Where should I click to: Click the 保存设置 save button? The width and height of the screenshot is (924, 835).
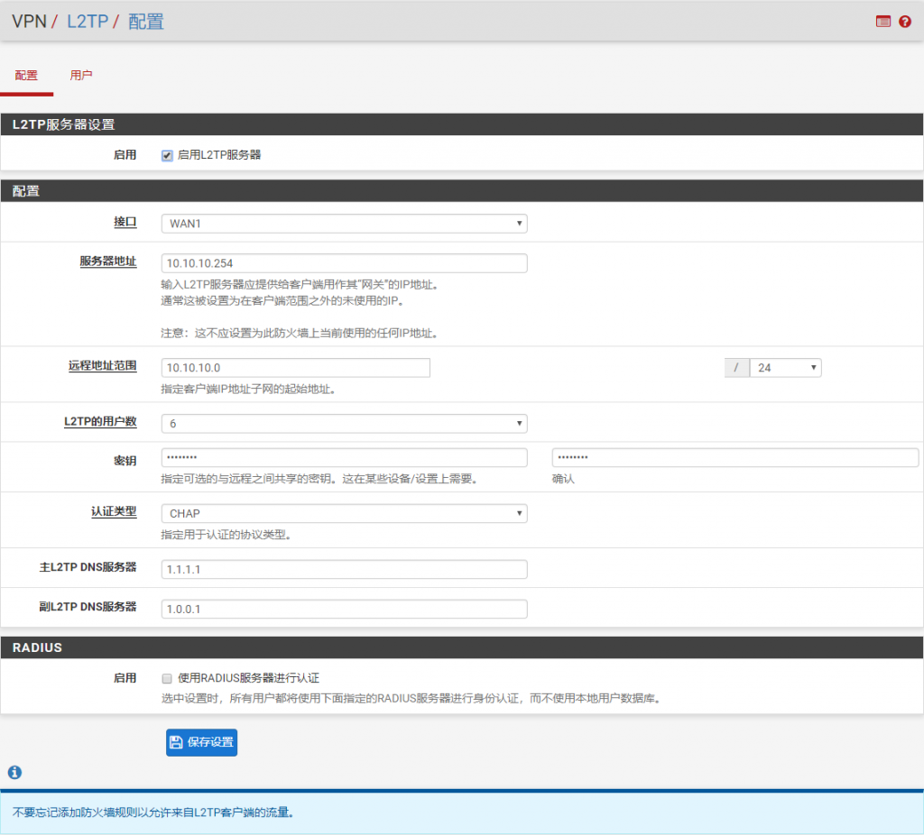pyautogui.click(x=201, y=742)
